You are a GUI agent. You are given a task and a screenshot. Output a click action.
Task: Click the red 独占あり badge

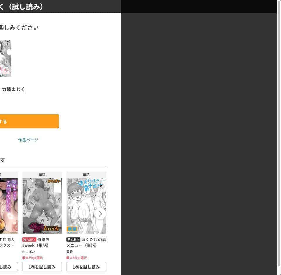click(x=29, y=240)
